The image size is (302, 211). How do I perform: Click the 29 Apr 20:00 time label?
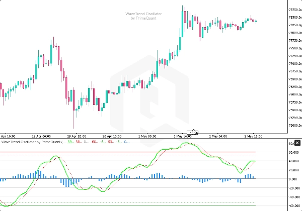[x=77, y=136]
